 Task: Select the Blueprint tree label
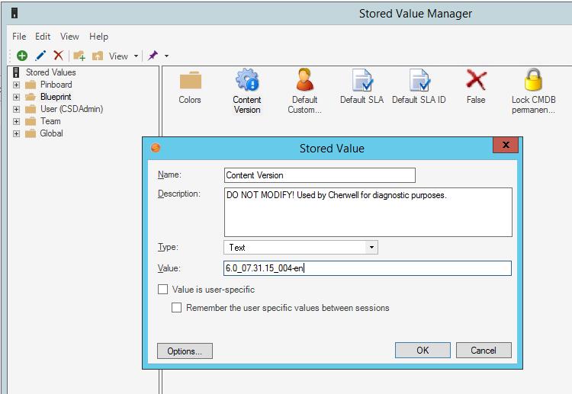coord(56,97)
